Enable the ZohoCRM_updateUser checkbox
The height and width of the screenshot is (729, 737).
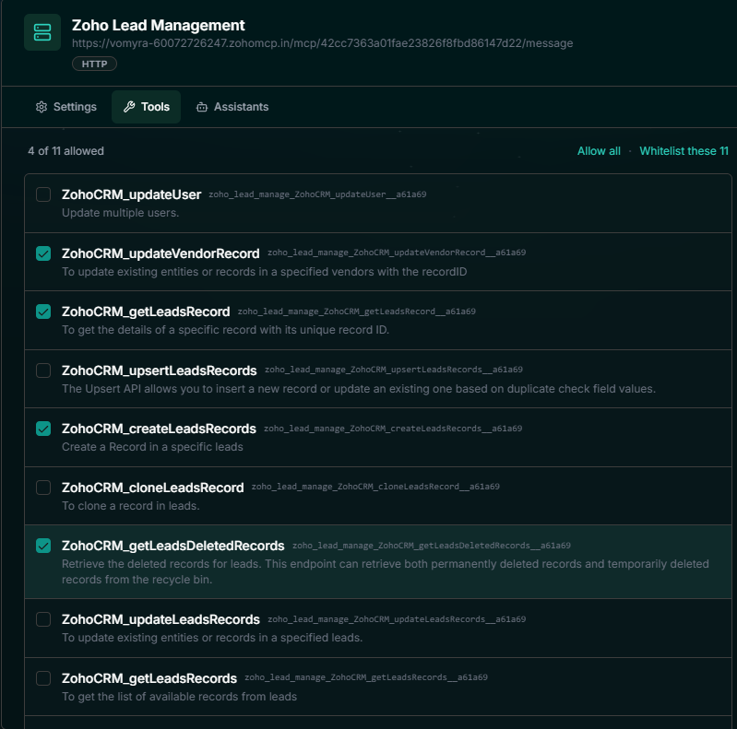coord(43,194)
